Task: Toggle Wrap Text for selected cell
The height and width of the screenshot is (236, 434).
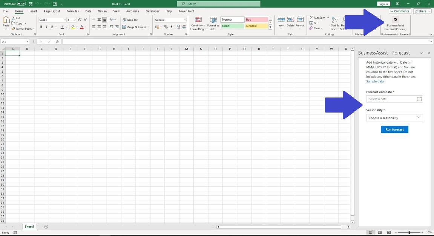Action: (x=131, y=20)
